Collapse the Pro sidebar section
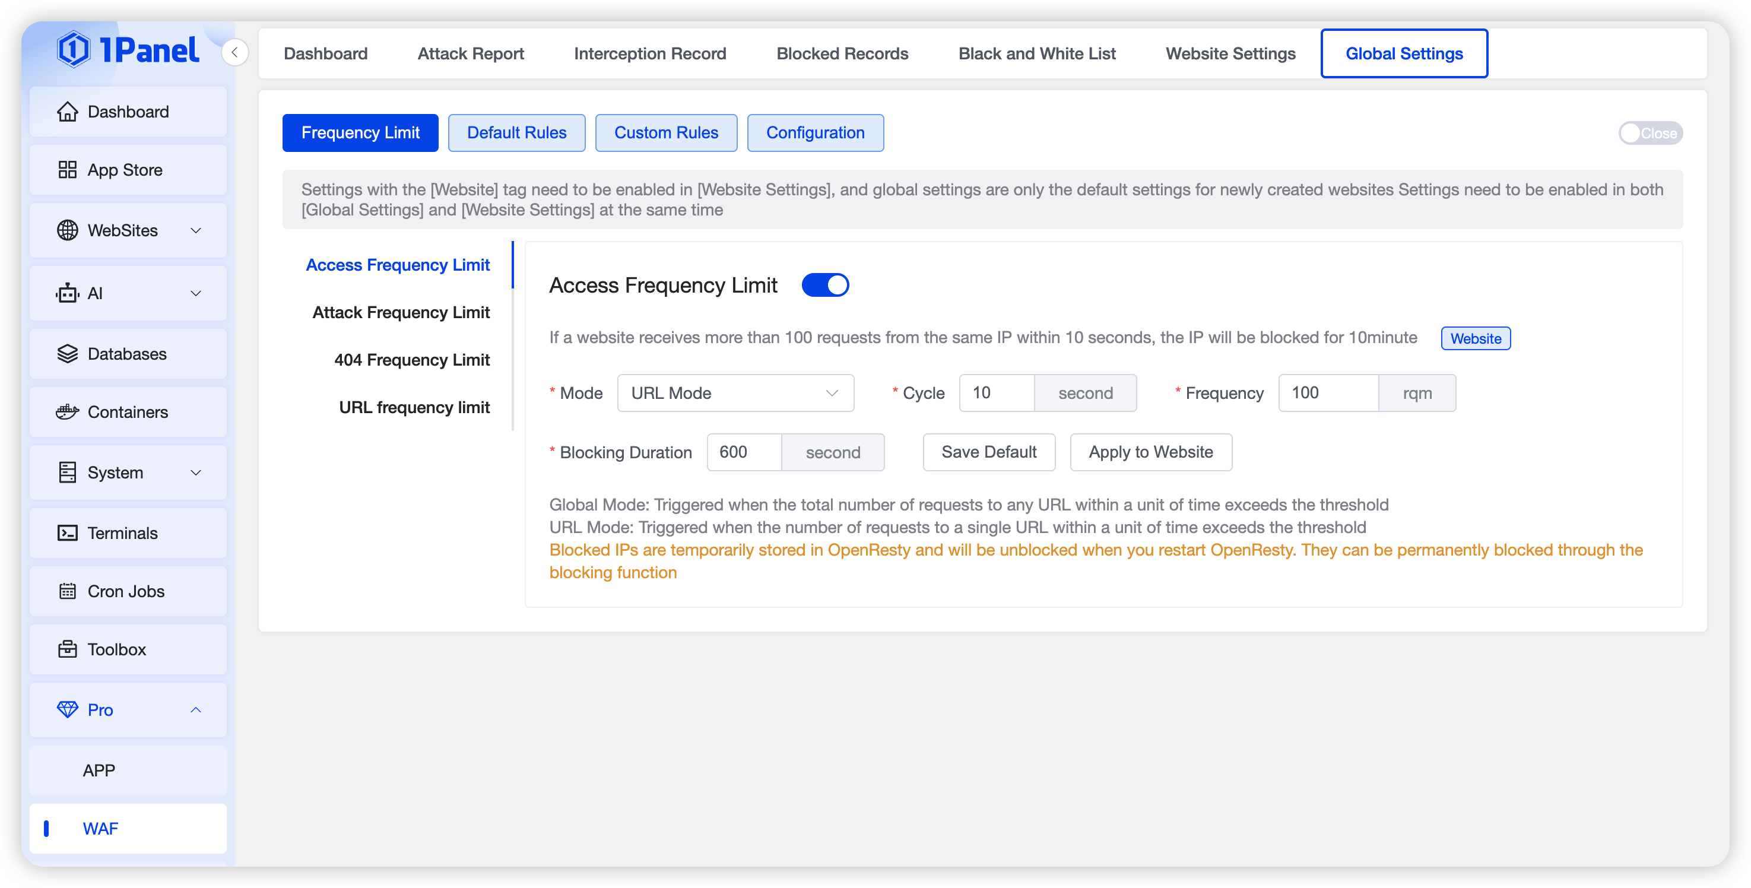This screenshot has width=1751, height=888. [x=128, y=710]
